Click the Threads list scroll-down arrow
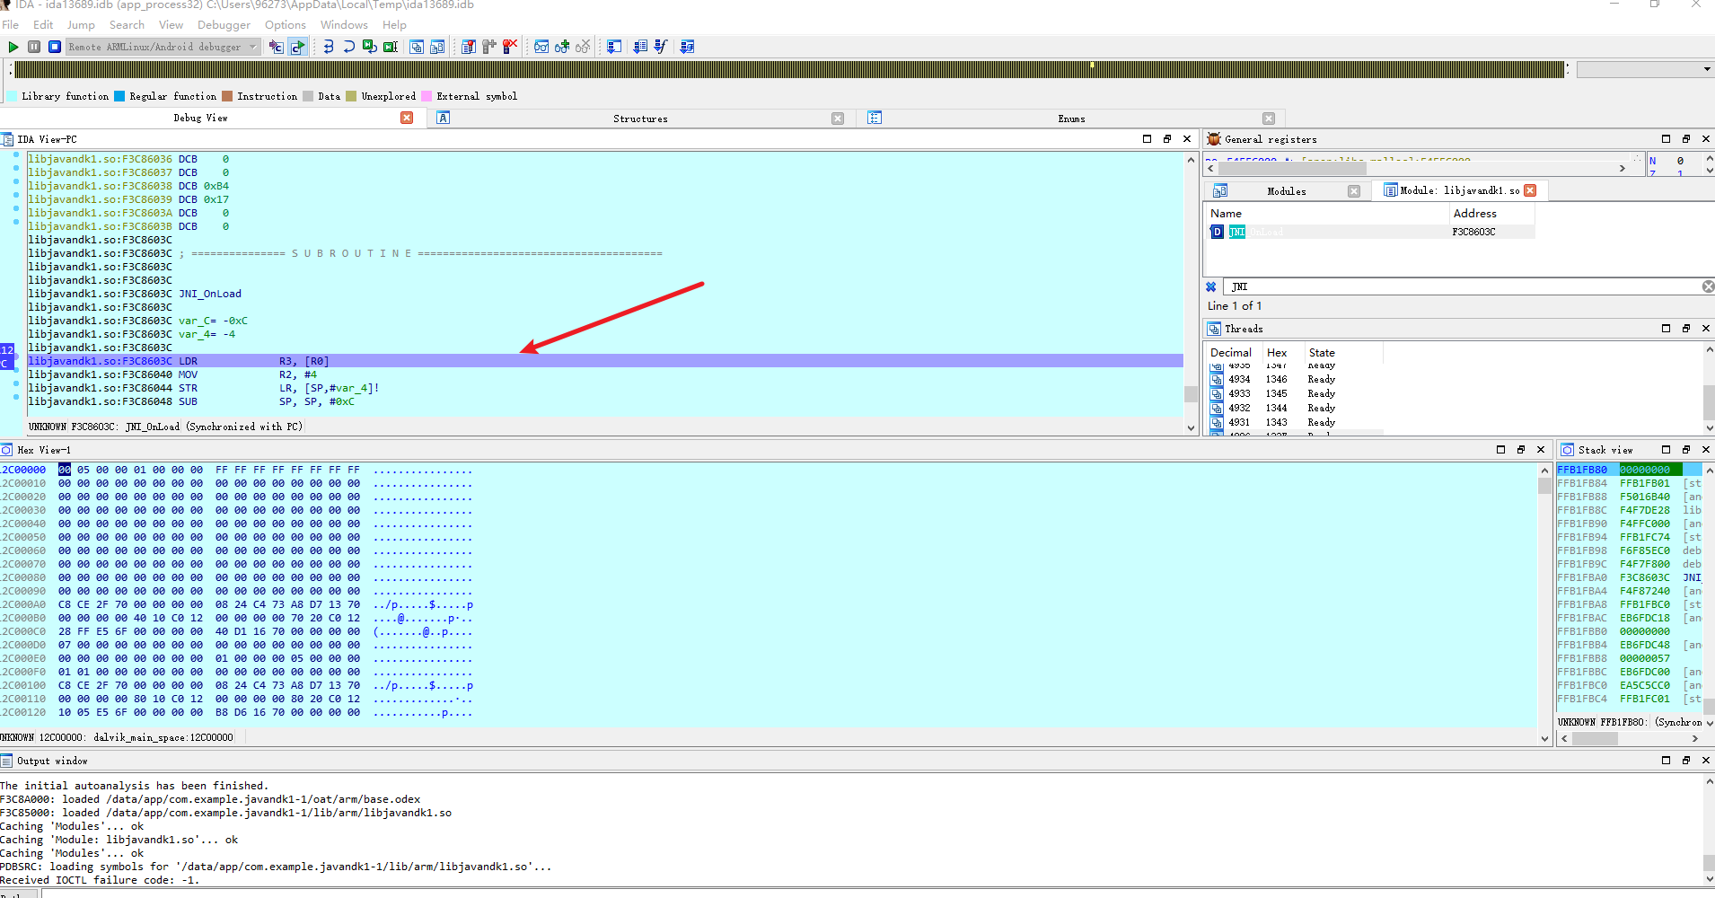Image resolution: width=1715 pixels, height=898 pixels. tap(1708, 428)
